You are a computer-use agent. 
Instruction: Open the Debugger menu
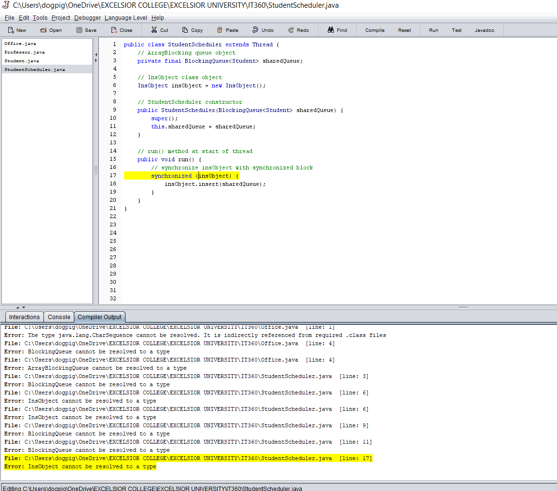(87, 17)
